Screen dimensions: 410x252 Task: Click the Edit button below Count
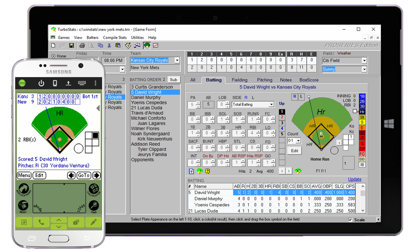point(294,151)
